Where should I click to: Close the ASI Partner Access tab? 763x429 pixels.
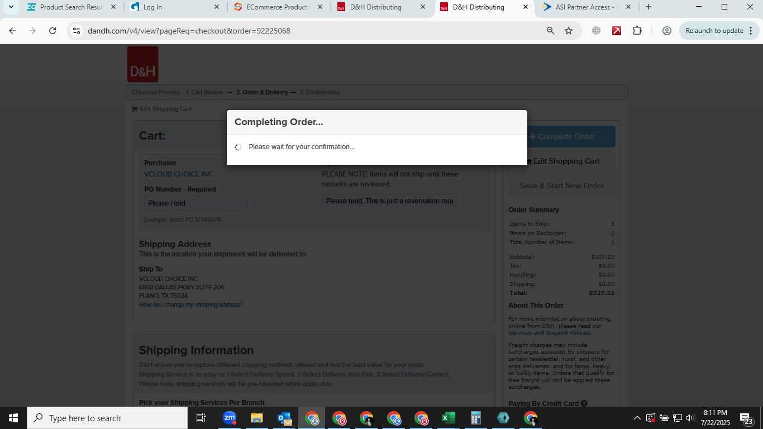coord(628,7)
